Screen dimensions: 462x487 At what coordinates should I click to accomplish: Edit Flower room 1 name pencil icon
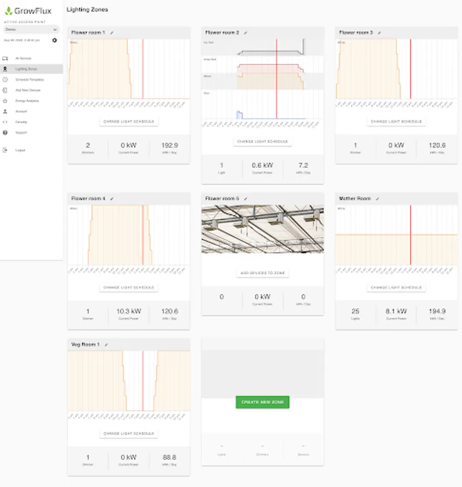point(112,32)
